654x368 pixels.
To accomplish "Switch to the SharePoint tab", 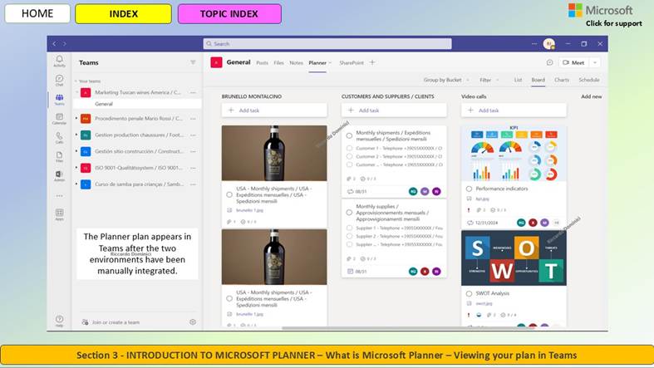I will coord(352,63).
